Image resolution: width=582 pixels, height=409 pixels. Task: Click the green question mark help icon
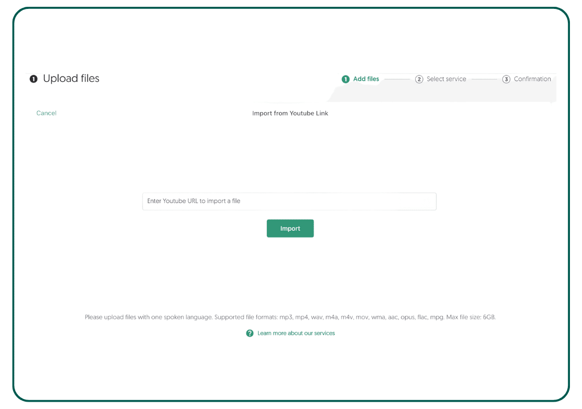pyautogui.click(x=250, y=333)
